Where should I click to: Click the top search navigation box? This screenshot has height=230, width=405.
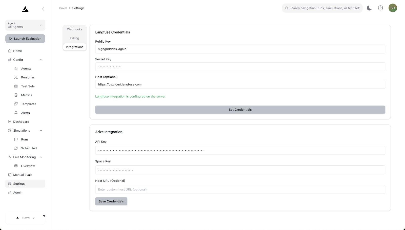322,8
